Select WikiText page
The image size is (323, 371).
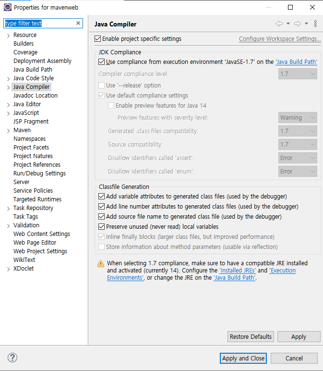24,260
